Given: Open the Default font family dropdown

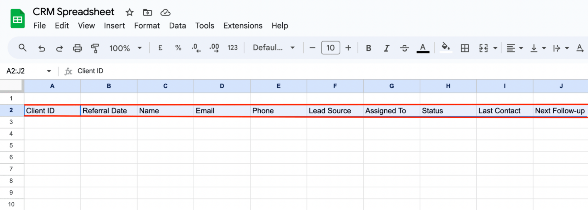Looking at the screenshot, I should pos(273,48).
